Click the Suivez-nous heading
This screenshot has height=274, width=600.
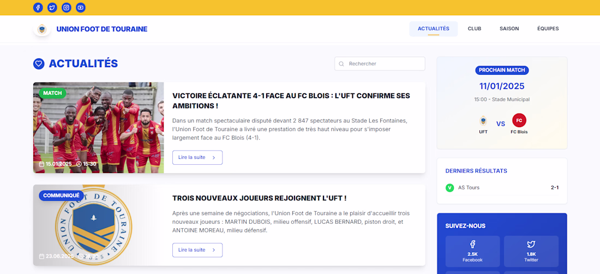click(x=465, y=226)
